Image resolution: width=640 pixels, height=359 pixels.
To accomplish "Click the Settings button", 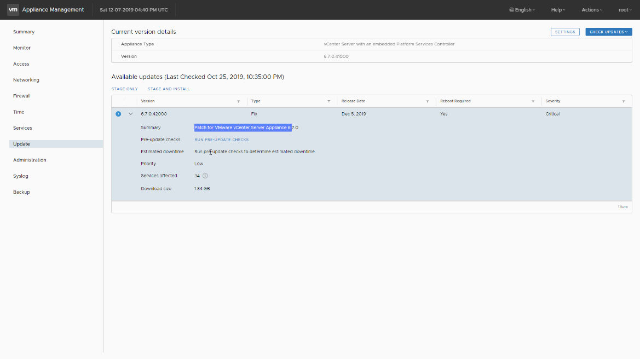I will coord(565,32).
